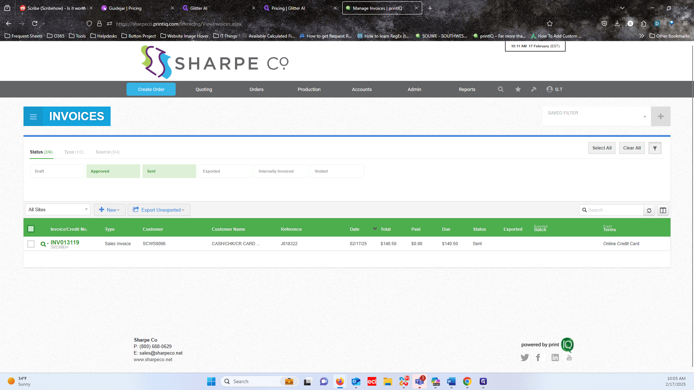Expand the S023863 order dropdown under the invoice

tap(60, 247)
